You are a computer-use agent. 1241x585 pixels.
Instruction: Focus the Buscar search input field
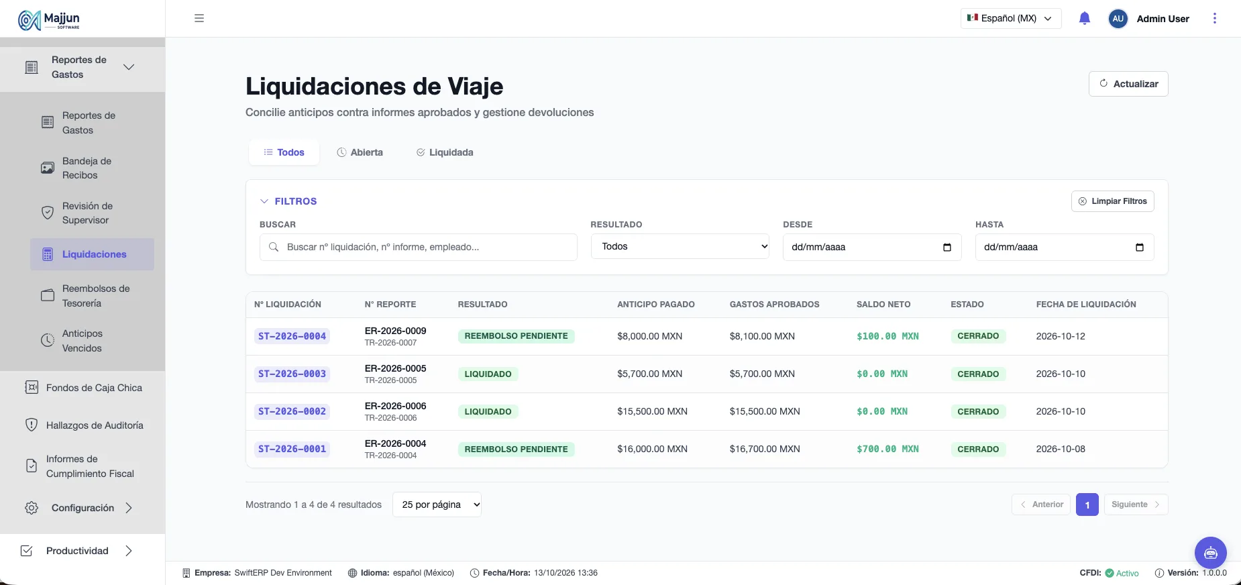coord(419,247)
